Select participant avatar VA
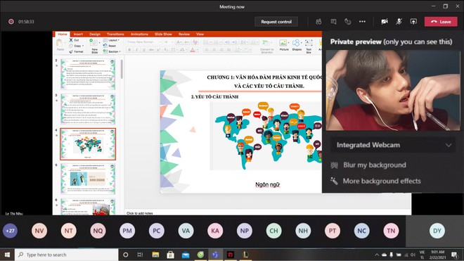This screenshot has width=464, height=261. pyautogui.click(x=186, y=231)
